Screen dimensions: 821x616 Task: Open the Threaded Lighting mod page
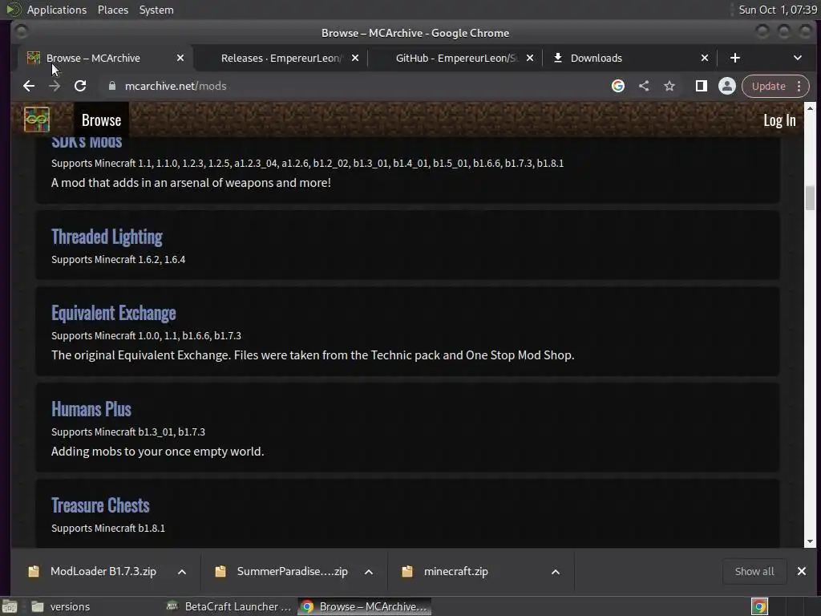[x=107, y=237]
